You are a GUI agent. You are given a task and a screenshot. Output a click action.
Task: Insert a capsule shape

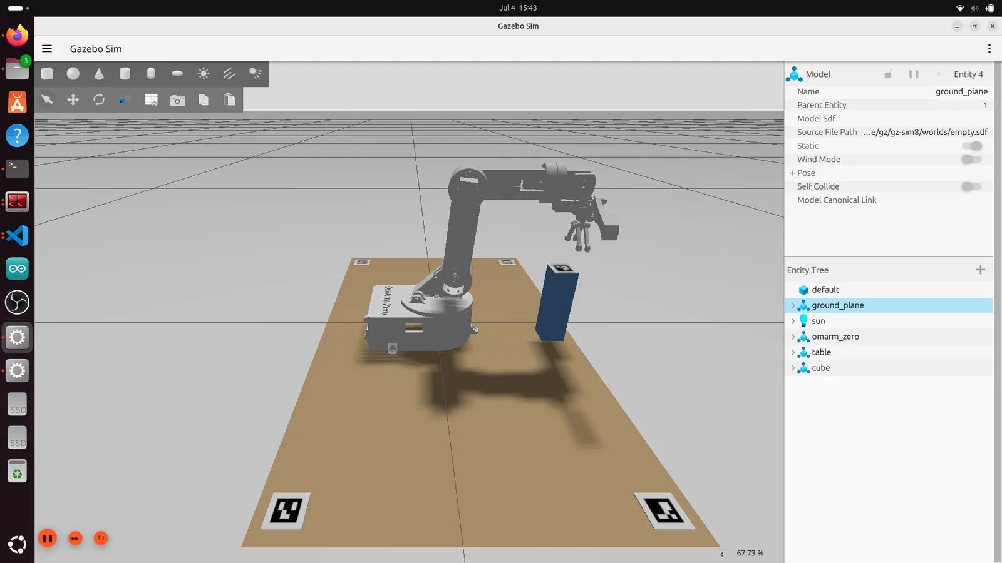click(151, 74)
